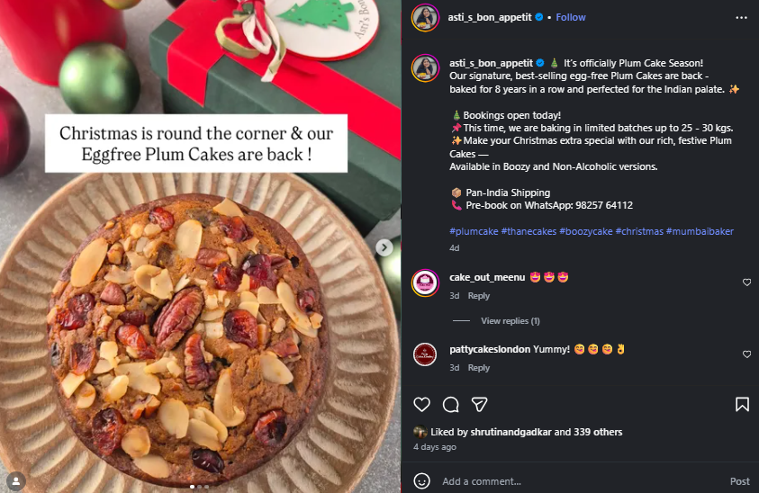Go to next carousel image arrow
Image resolution: width=759 pixels, height=493 pixels.
point(384,247)
